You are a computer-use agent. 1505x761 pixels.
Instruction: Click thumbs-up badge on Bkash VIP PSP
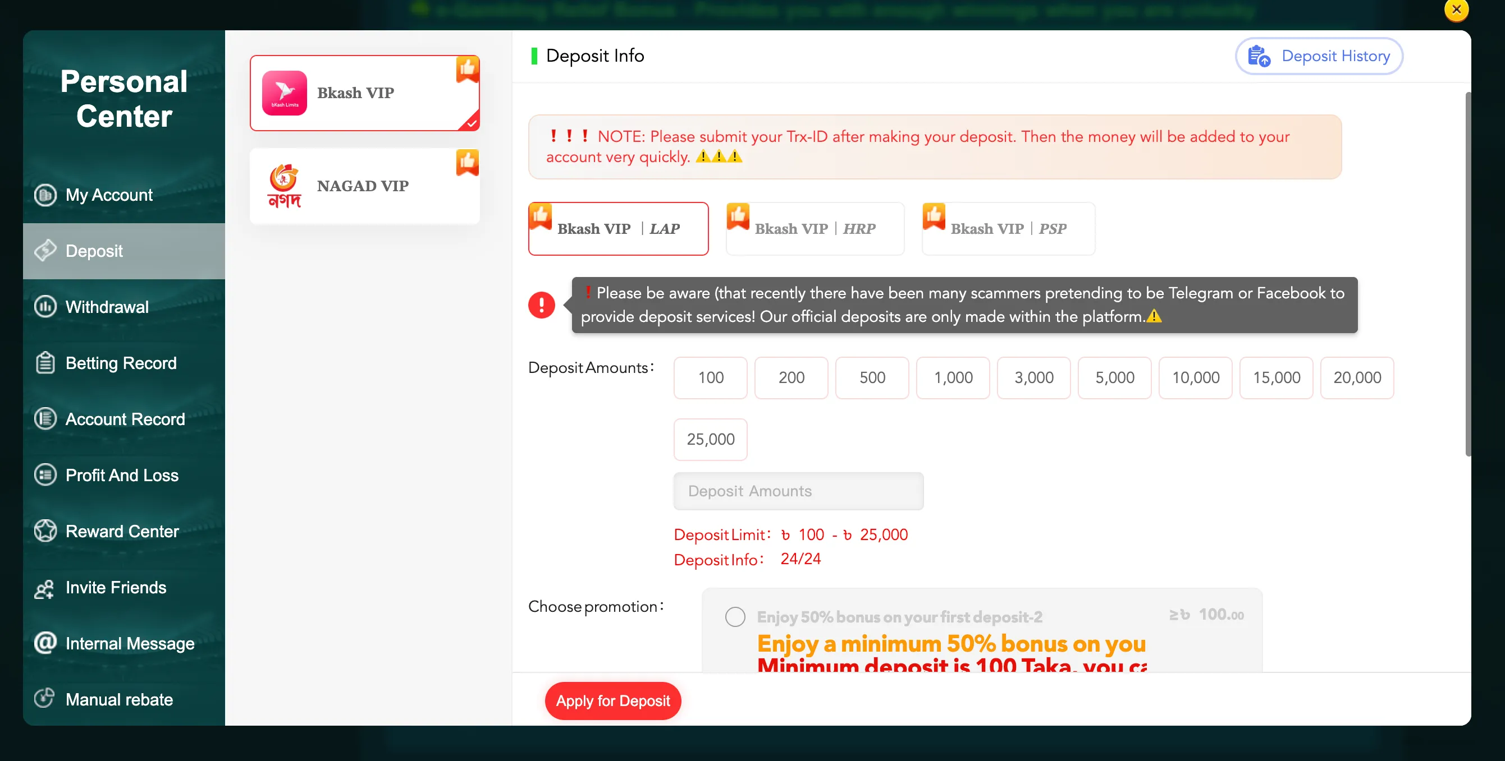point(934,217)
